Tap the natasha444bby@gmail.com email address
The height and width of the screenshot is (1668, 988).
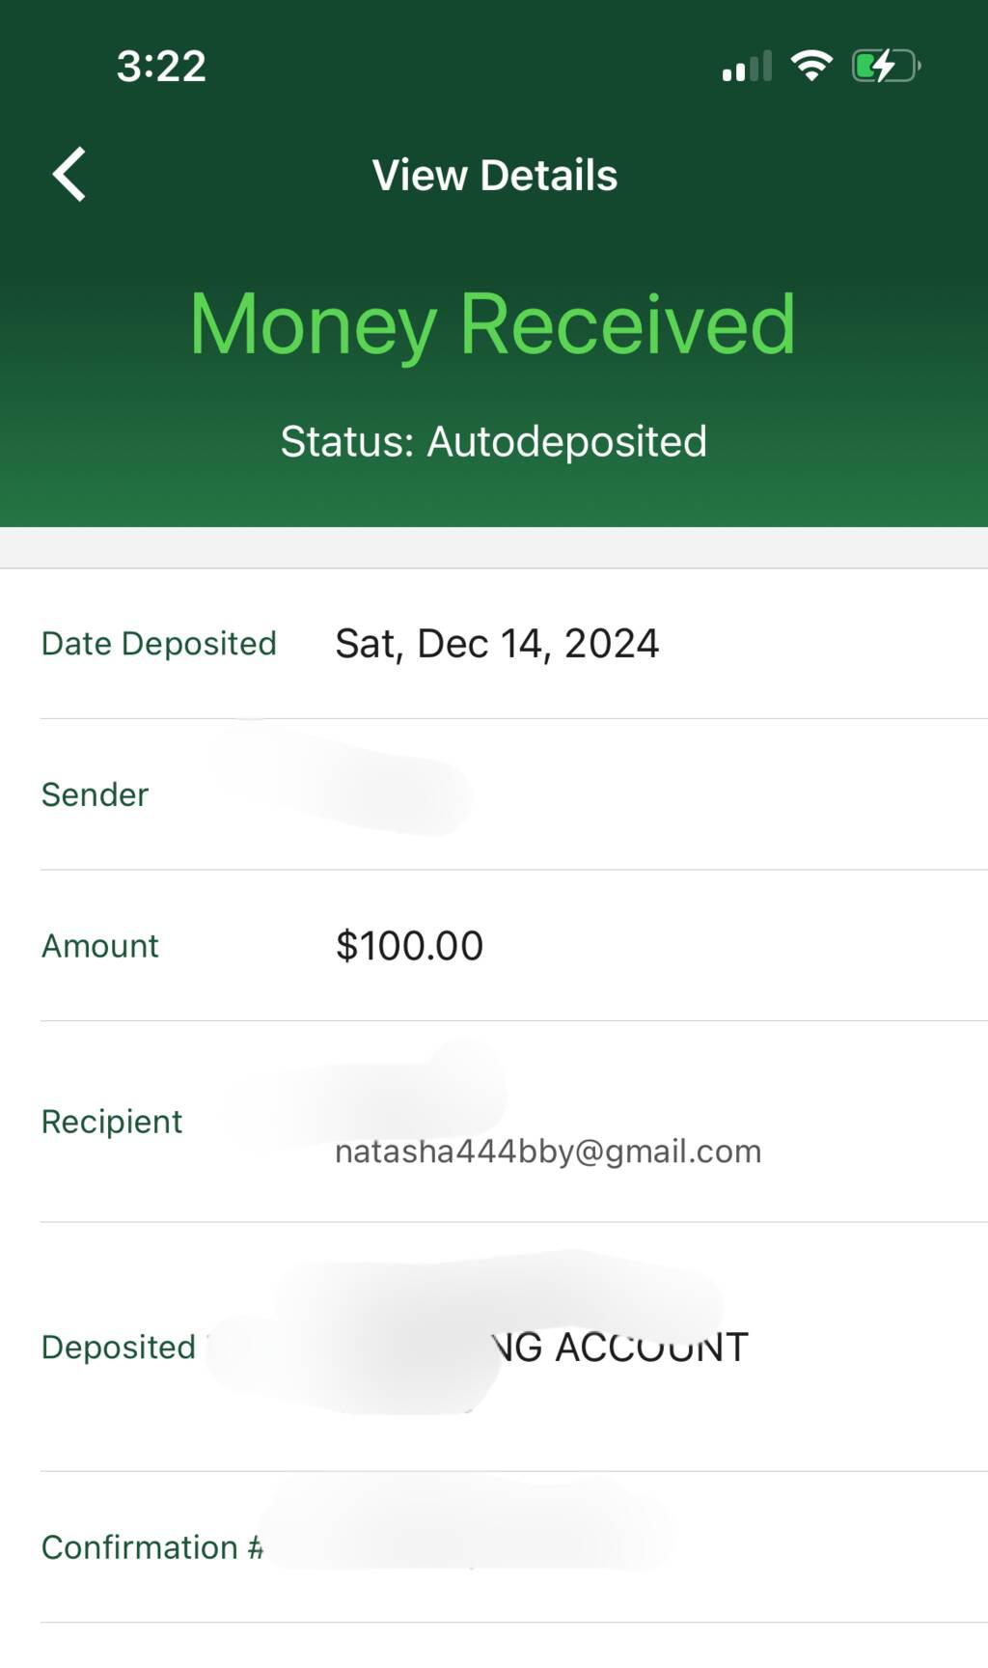point(548,1152)
